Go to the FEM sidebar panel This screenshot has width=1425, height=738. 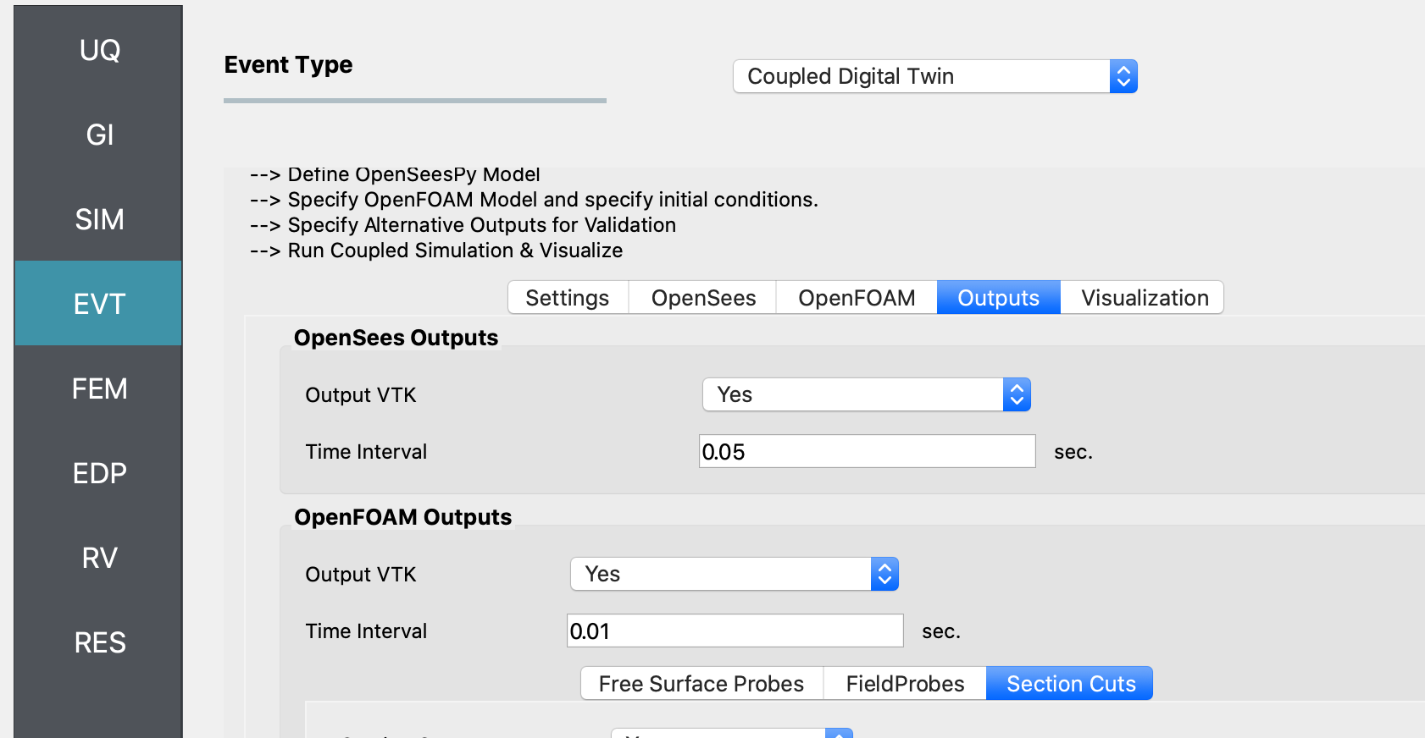99,388
